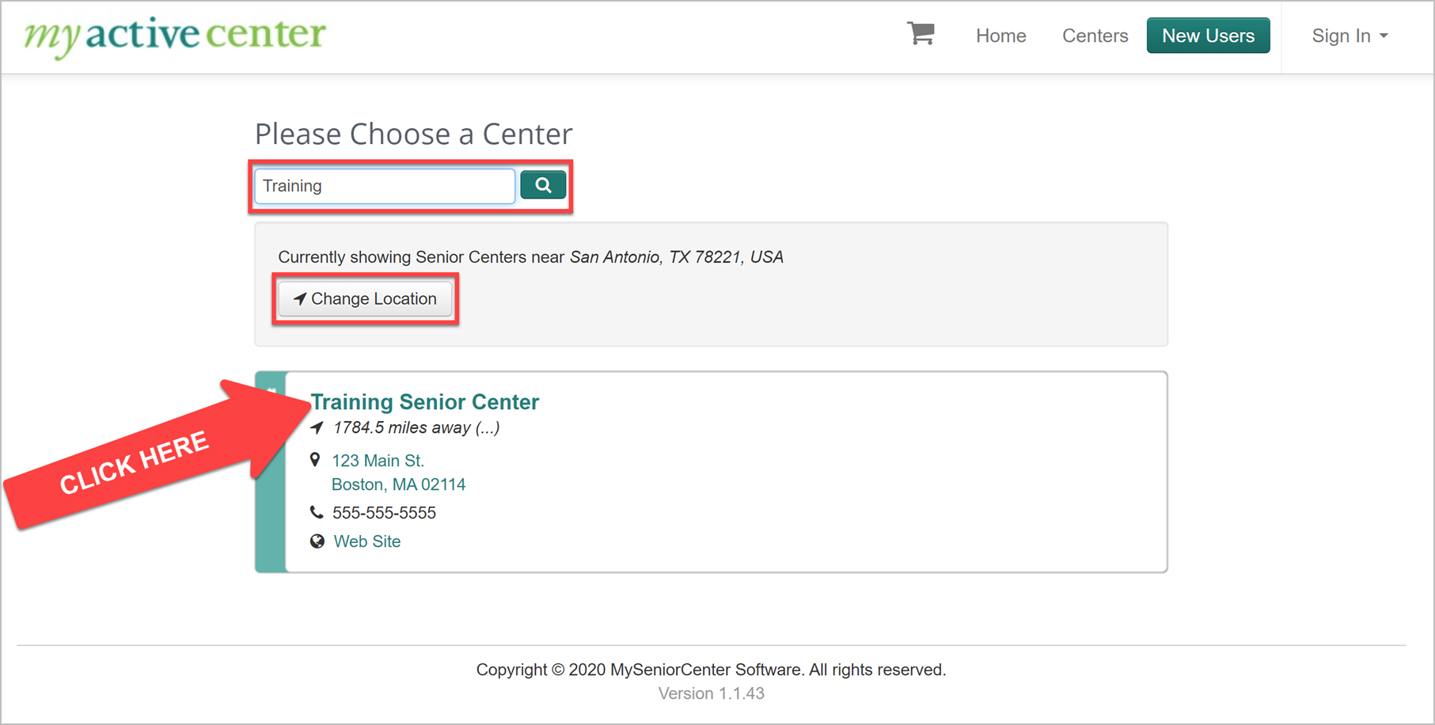Click the distance arrow icon near miles away
This screenshot has height=725, width=1435.
coord(317,427)
